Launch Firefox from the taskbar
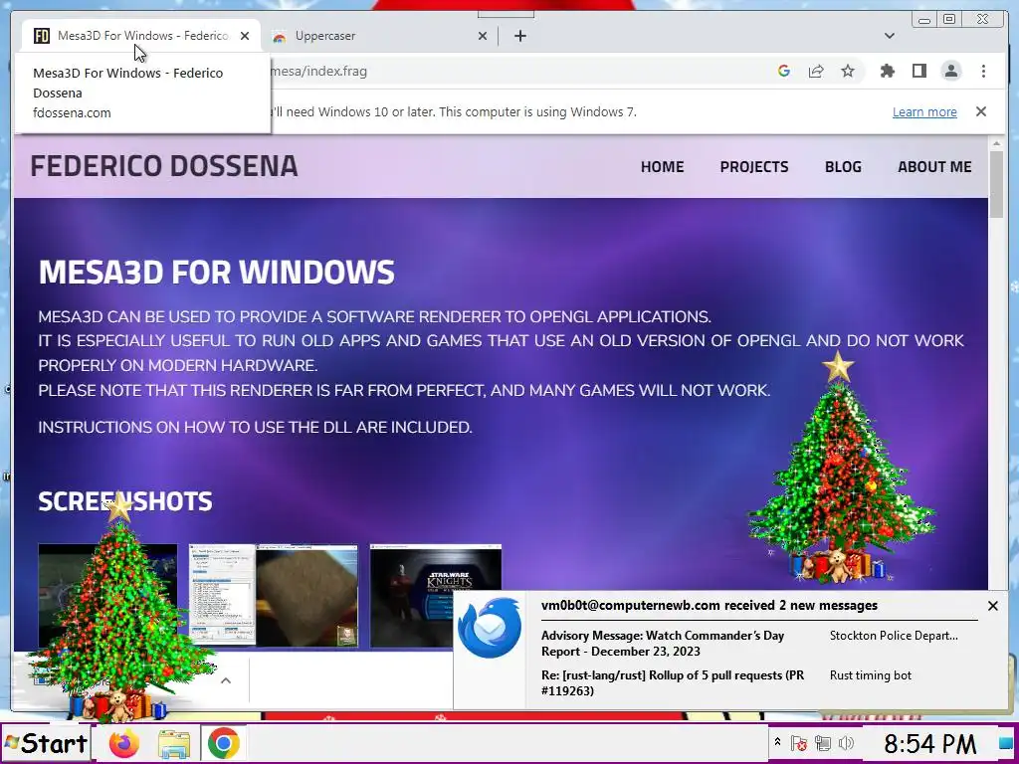Viewport: 1019px width, 764px height. tap(124, 743)
